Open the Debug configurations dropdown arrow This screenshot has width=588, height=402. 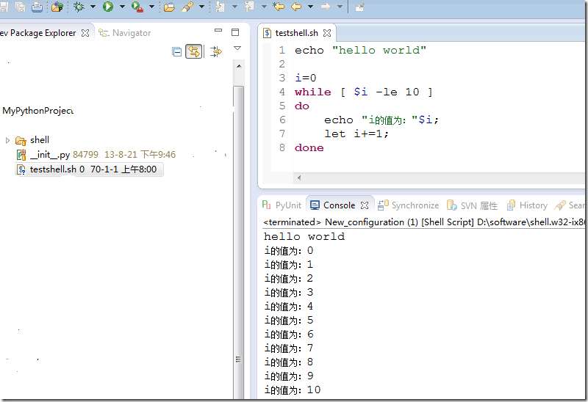pyautogui.click(x=93, y=7)
